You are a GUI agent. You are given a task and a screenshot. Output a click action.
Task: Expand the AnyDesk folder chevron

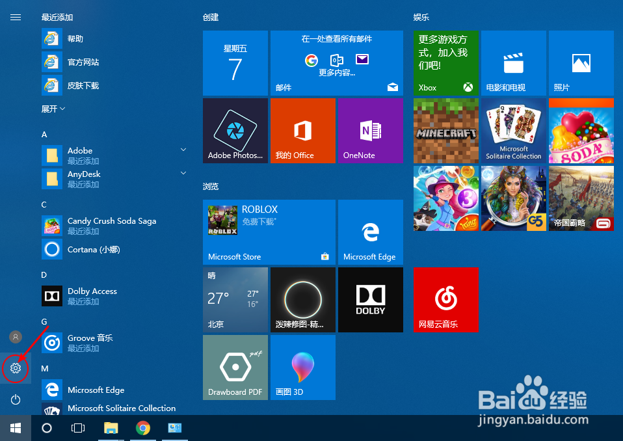coord(183,173)
